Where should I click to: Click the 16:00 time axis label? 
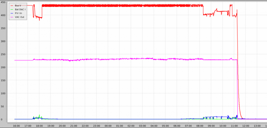coord(16,126)
